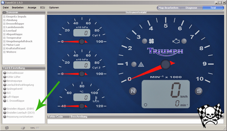Screen dimensions: 227x131
Task: Click the Beschreibung column header
Action: (x=147, y=117)
